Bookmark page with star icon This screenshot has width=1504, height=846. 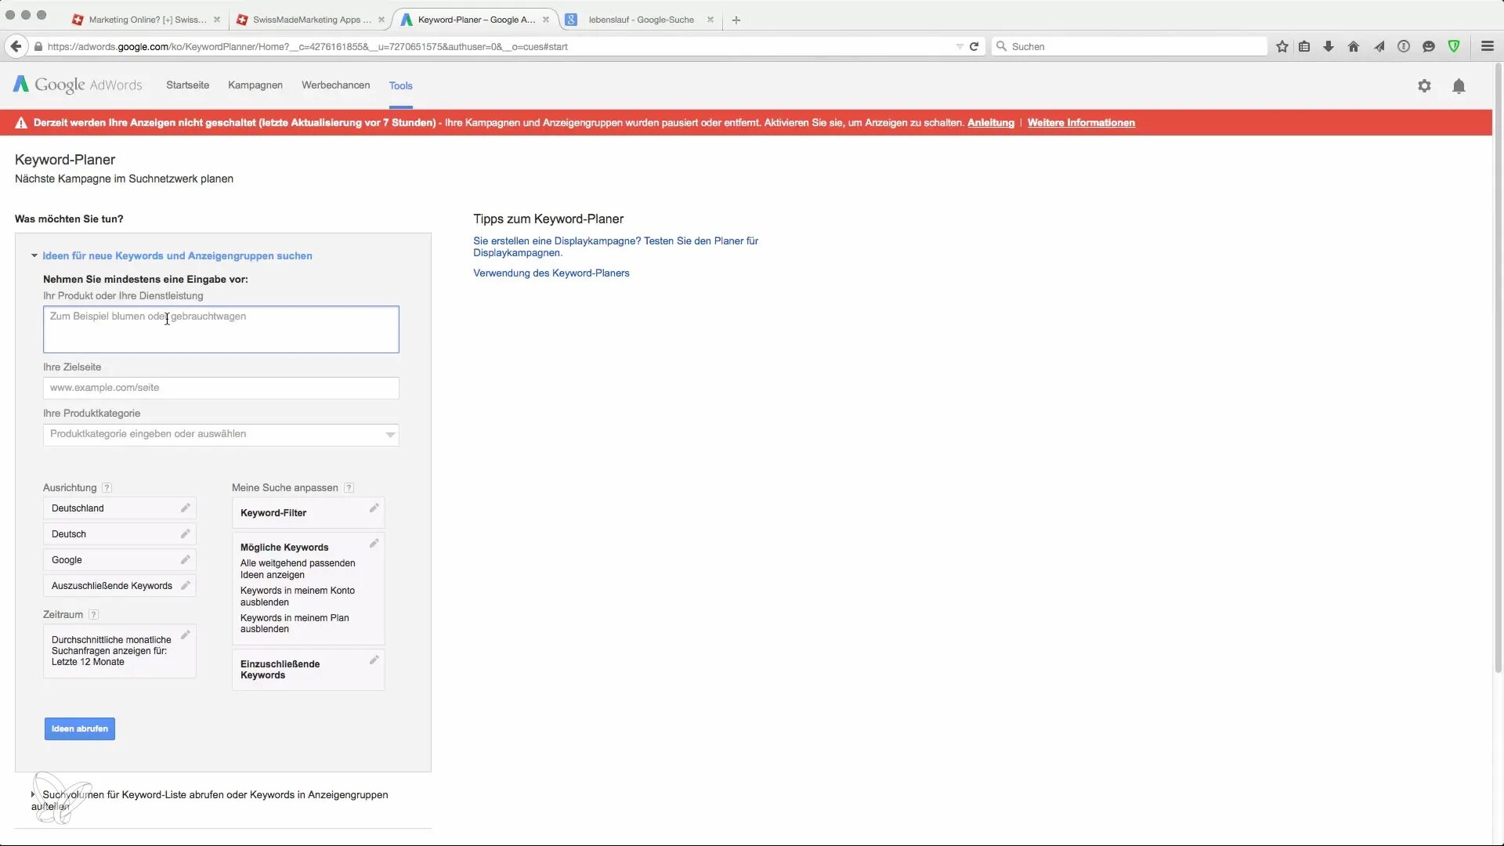point(1282,47)
